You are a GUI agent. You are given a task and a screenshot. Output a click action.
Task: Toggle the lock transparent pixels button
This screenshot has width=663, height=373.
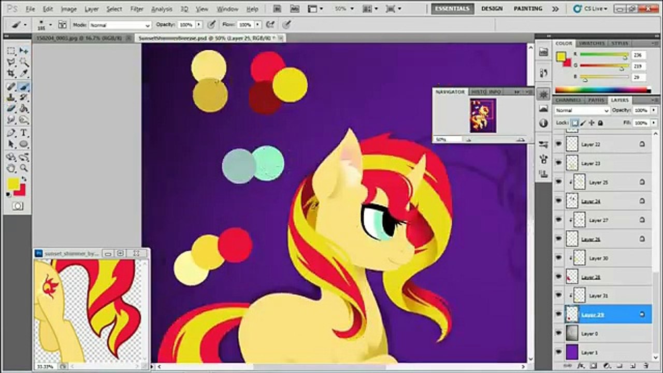(x=575, y=123)
